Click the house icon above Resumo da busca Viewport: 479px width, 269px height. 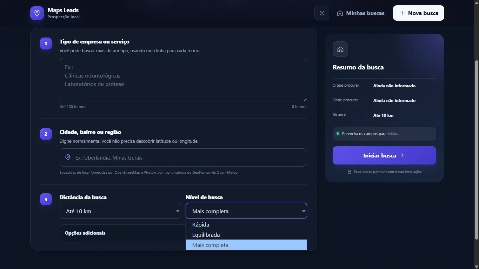(340, 49)
